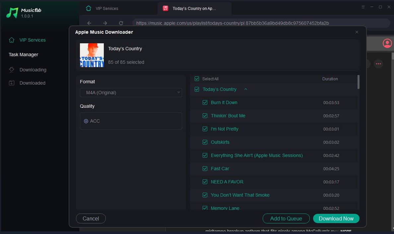Uncheck the Fast Car track checkbox
This screenshot has height=234, width=394.
click(205, 169)
